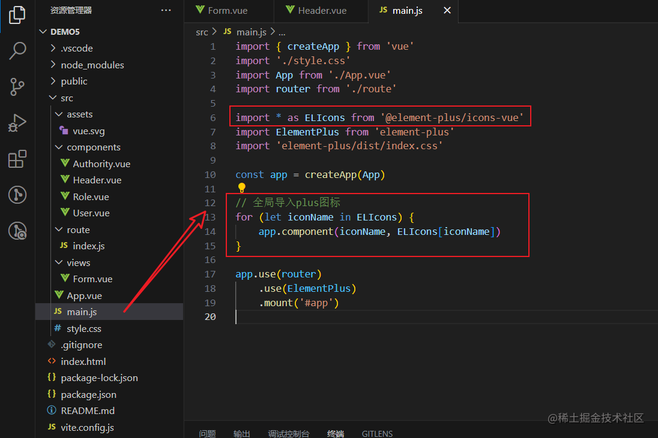Click 'createApp(App)' on line 10
658x438 pixels.
345,174
